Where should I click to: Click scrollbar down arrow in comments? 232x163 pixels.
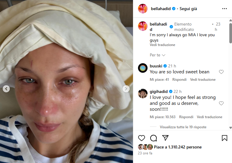click(231, 128)
